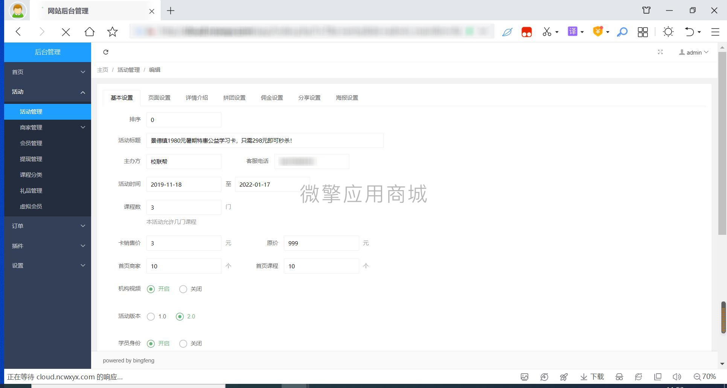Collapse the 活动 sidebar menu
The height and width of the screenshot is (388, 727).
[48, 92]
